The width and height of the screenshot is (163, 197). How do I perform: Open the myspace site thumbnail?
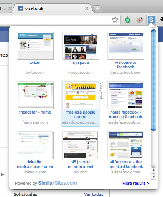pos(81,46)
